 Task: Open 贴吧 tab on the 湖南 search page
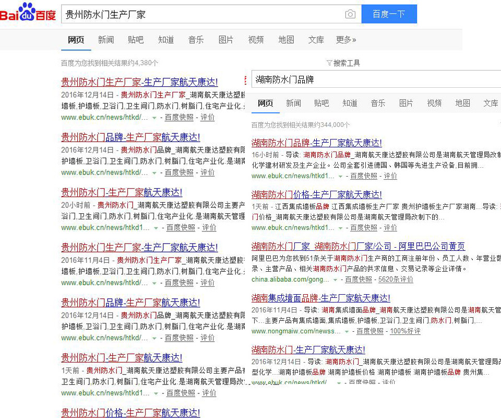click(x=322, y=103)
